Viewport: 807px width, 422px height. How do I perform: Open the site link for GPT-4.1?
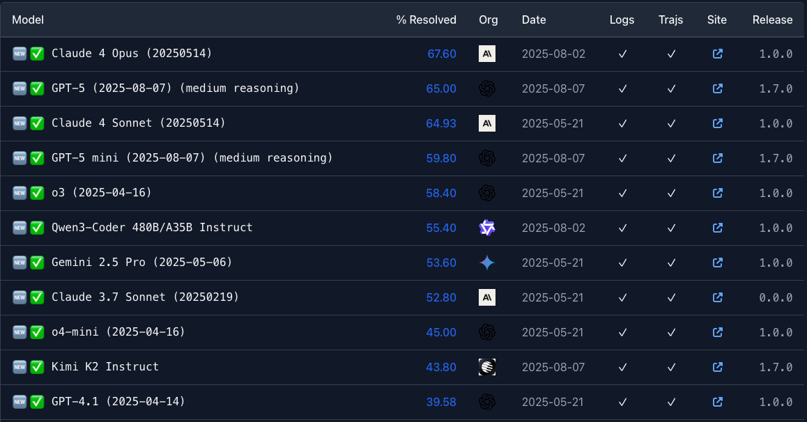coord(717,401)
